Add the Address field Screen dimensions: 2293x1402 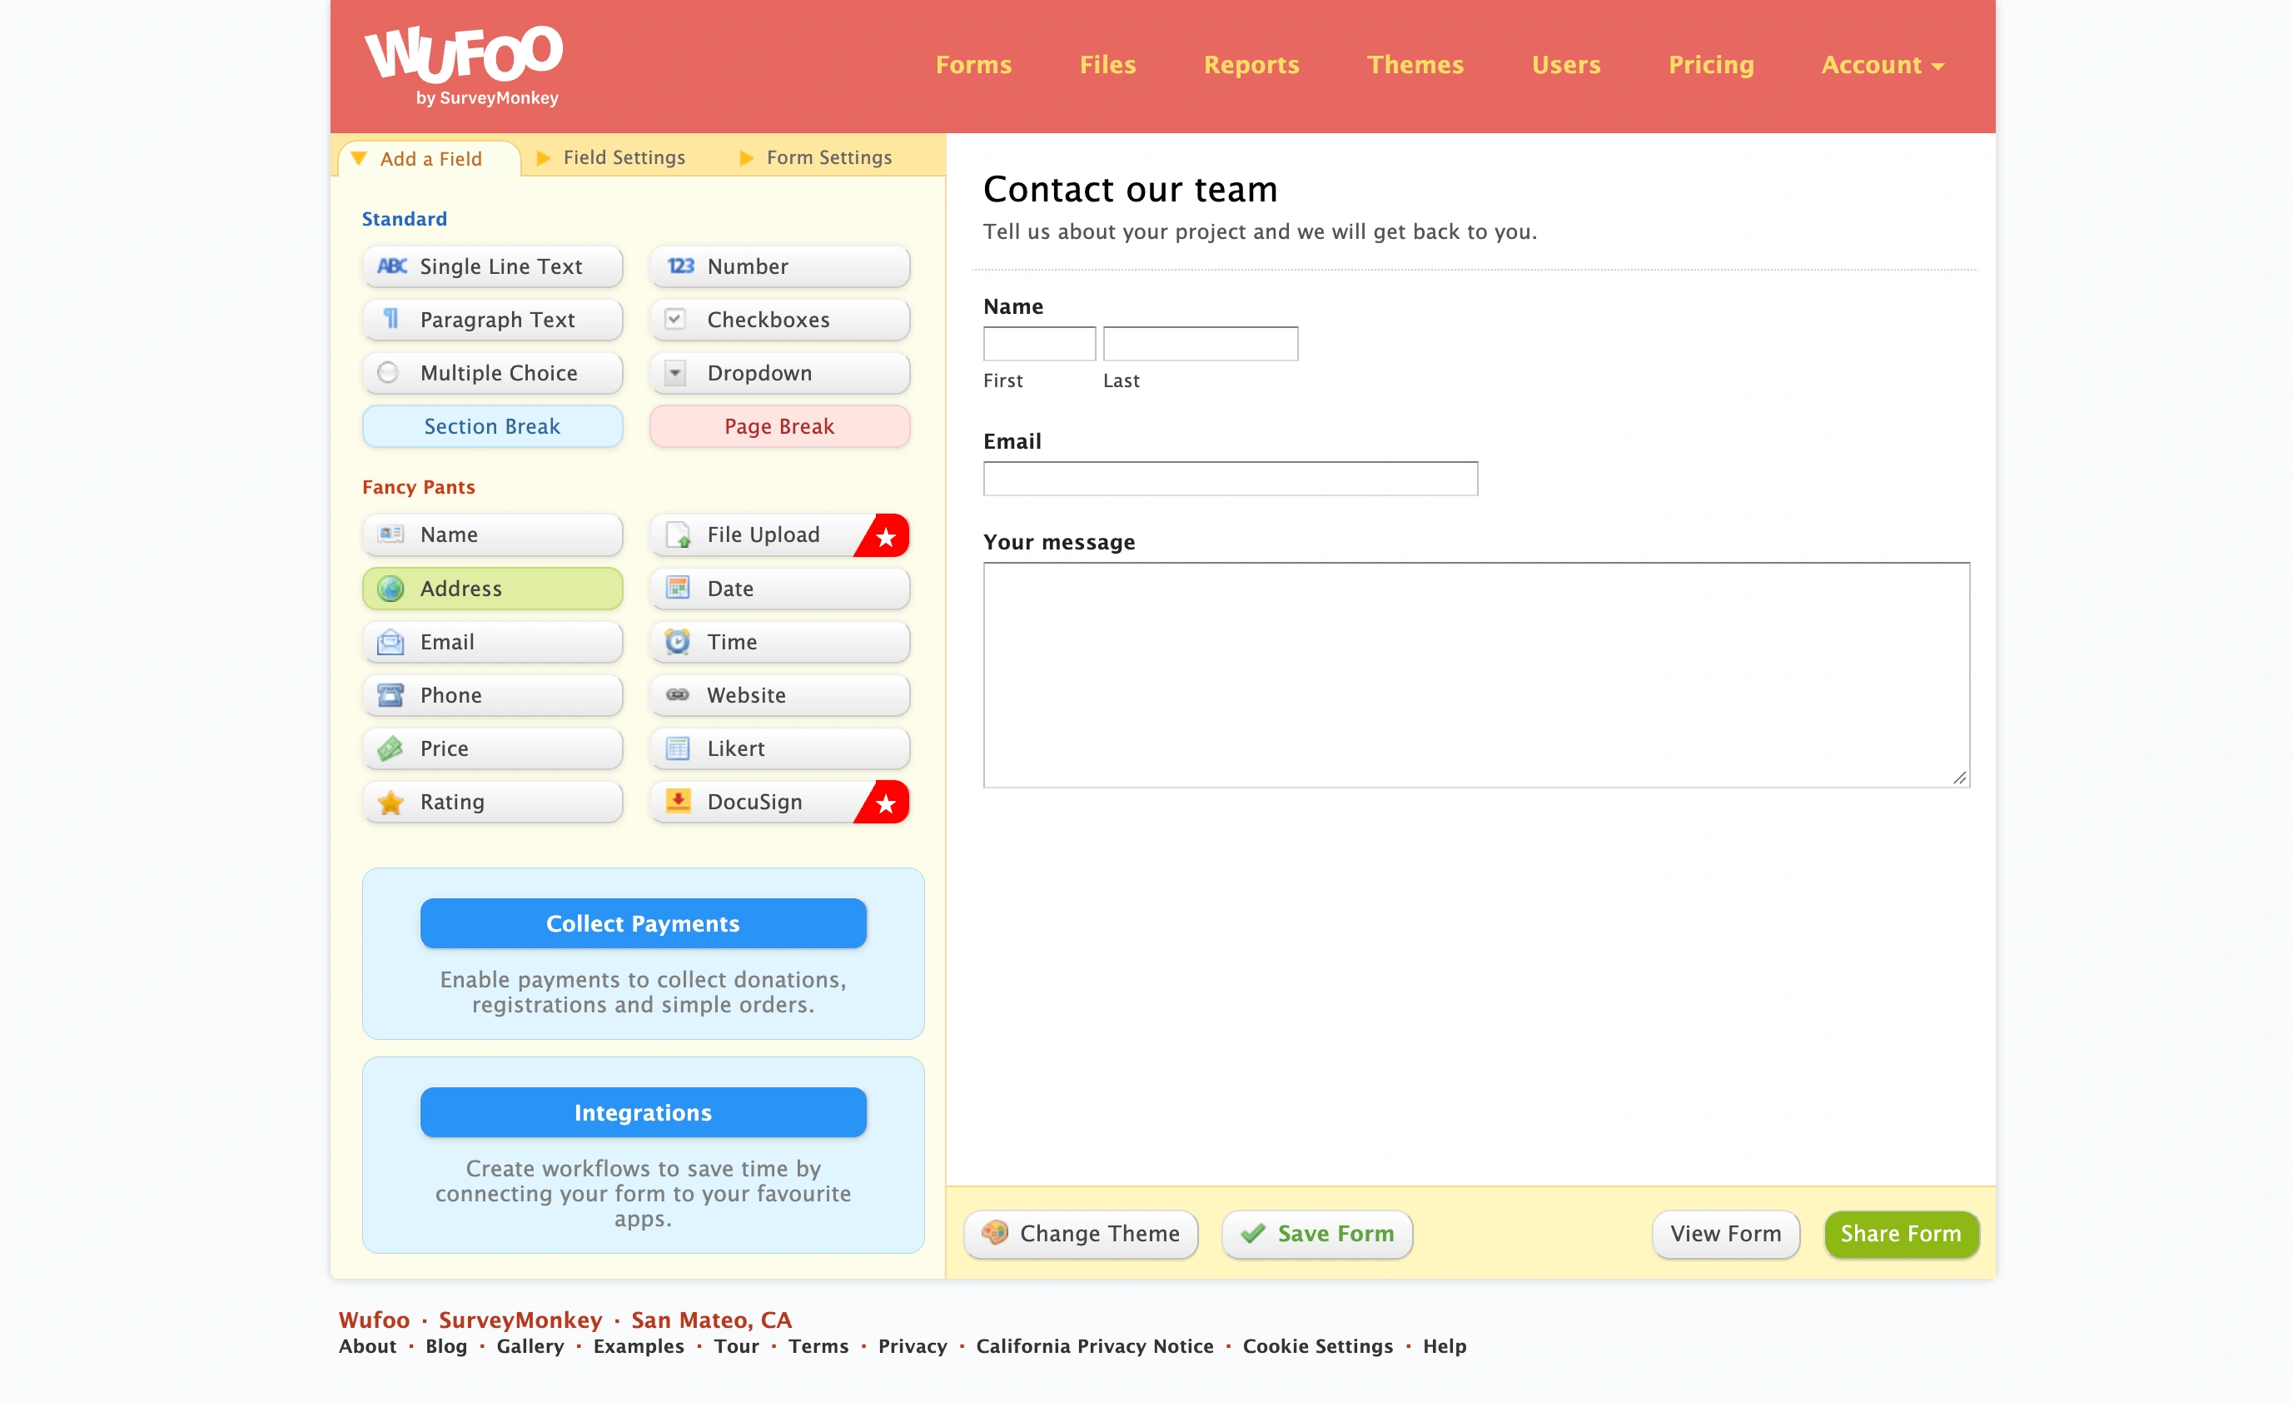tap(492, 589)
